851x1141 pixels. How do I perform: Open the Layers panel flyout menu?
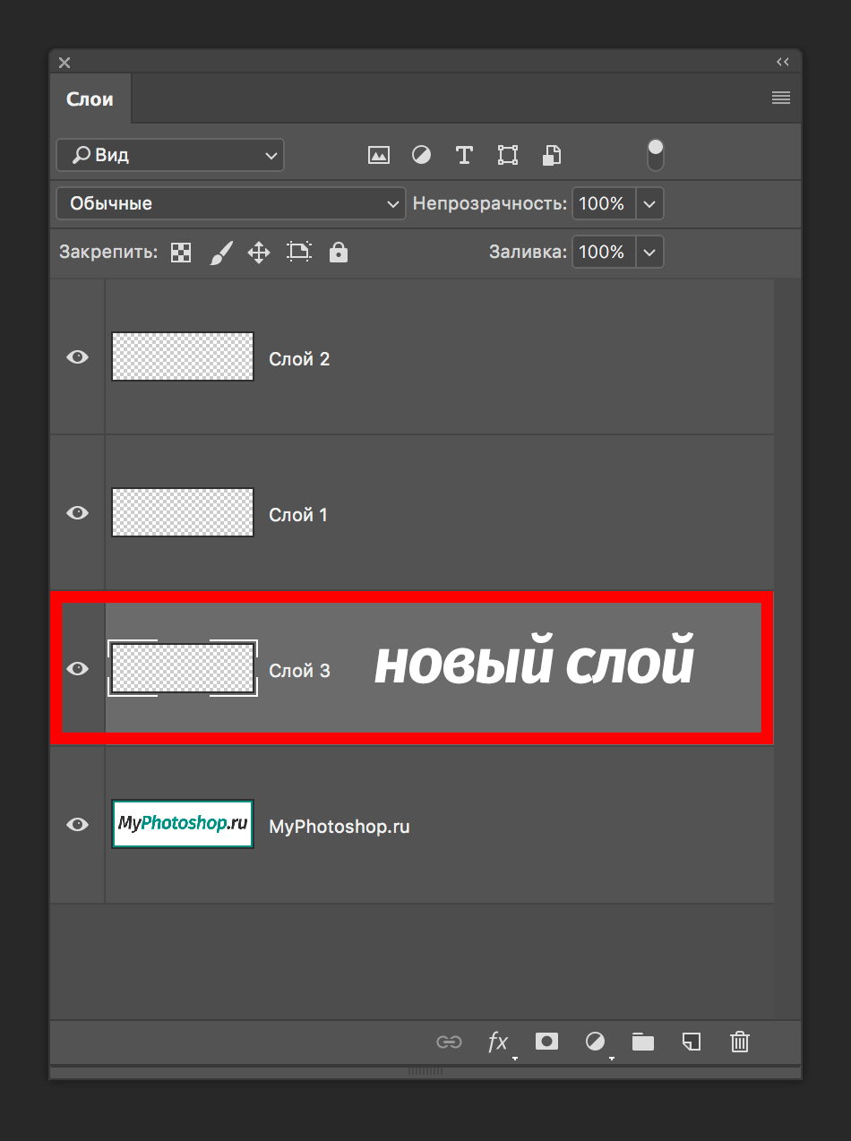tap(780, 97)
